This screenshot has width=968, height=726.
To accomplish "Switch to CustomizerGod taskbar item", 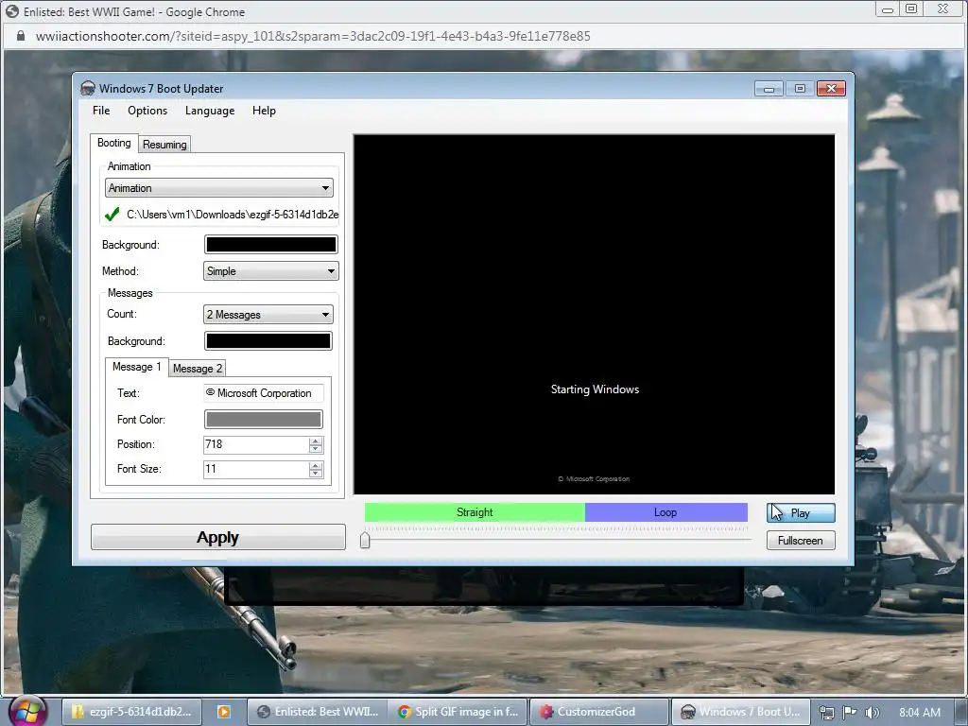I will click(x=598, y=712).
